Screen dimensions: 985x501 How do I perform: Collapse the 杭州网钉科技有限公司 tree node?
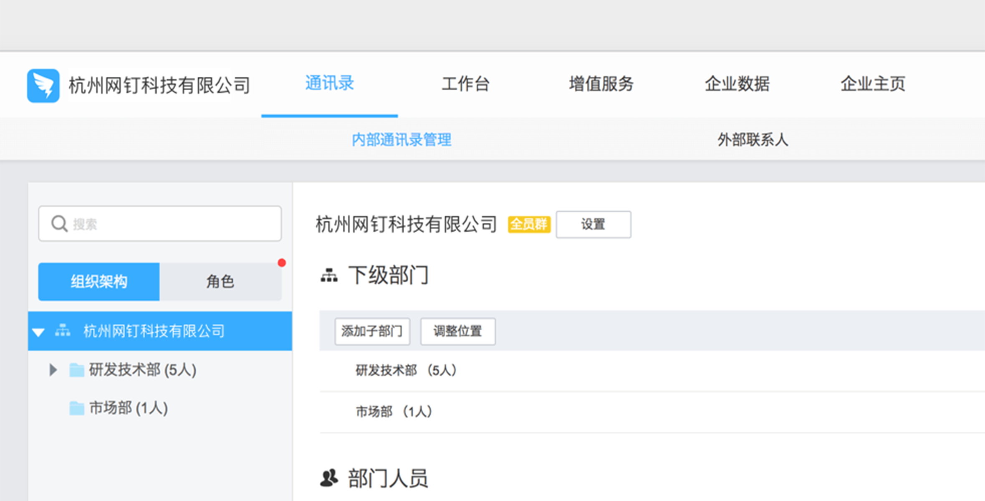point(38,332)
